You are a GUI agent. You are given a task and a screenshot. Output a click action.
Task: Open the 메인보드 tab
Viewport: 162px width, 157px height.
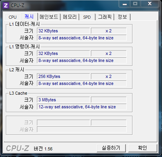click(49, 17)
